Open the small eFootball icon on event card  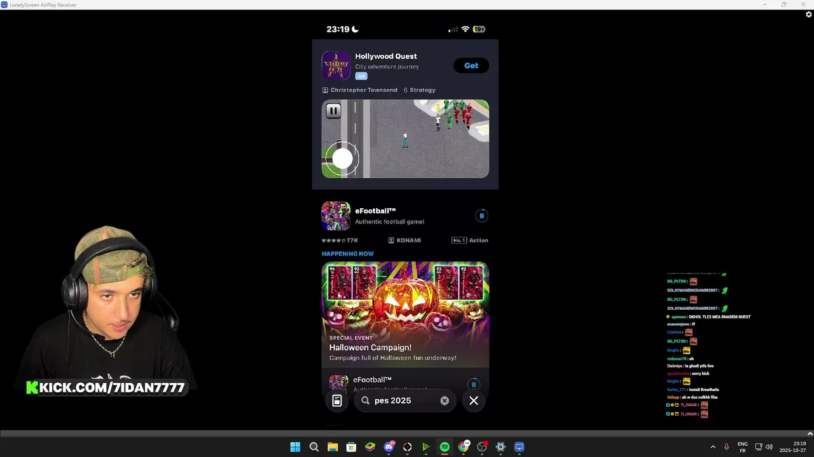click(x=338, y=383)
